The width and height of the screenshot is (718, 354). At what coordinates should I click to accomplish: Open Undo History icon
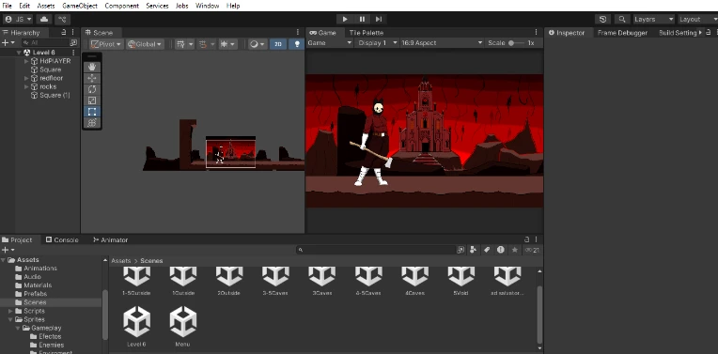603,19
